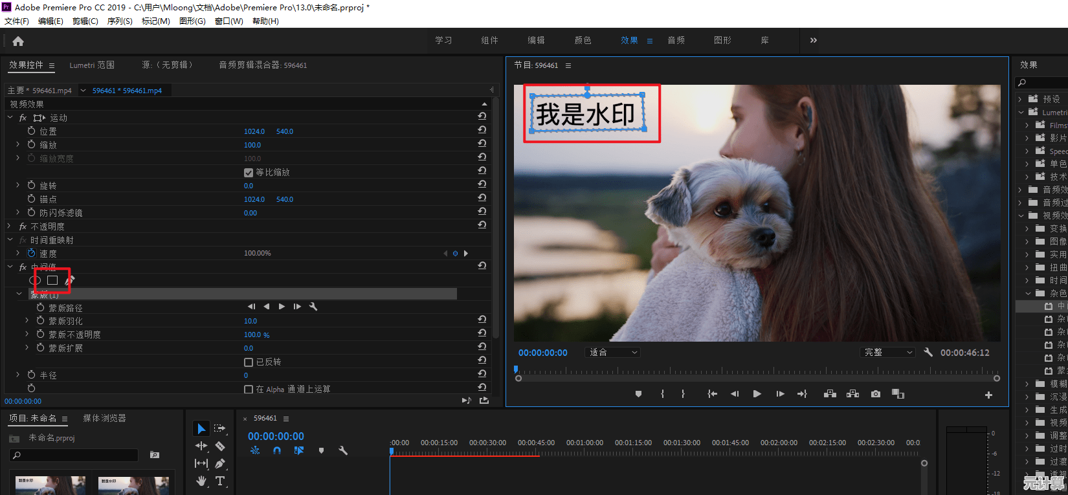The height and width of the screenshot is (495, 1068).
Task: Pick the Hand tool
Action: (201, 481)
